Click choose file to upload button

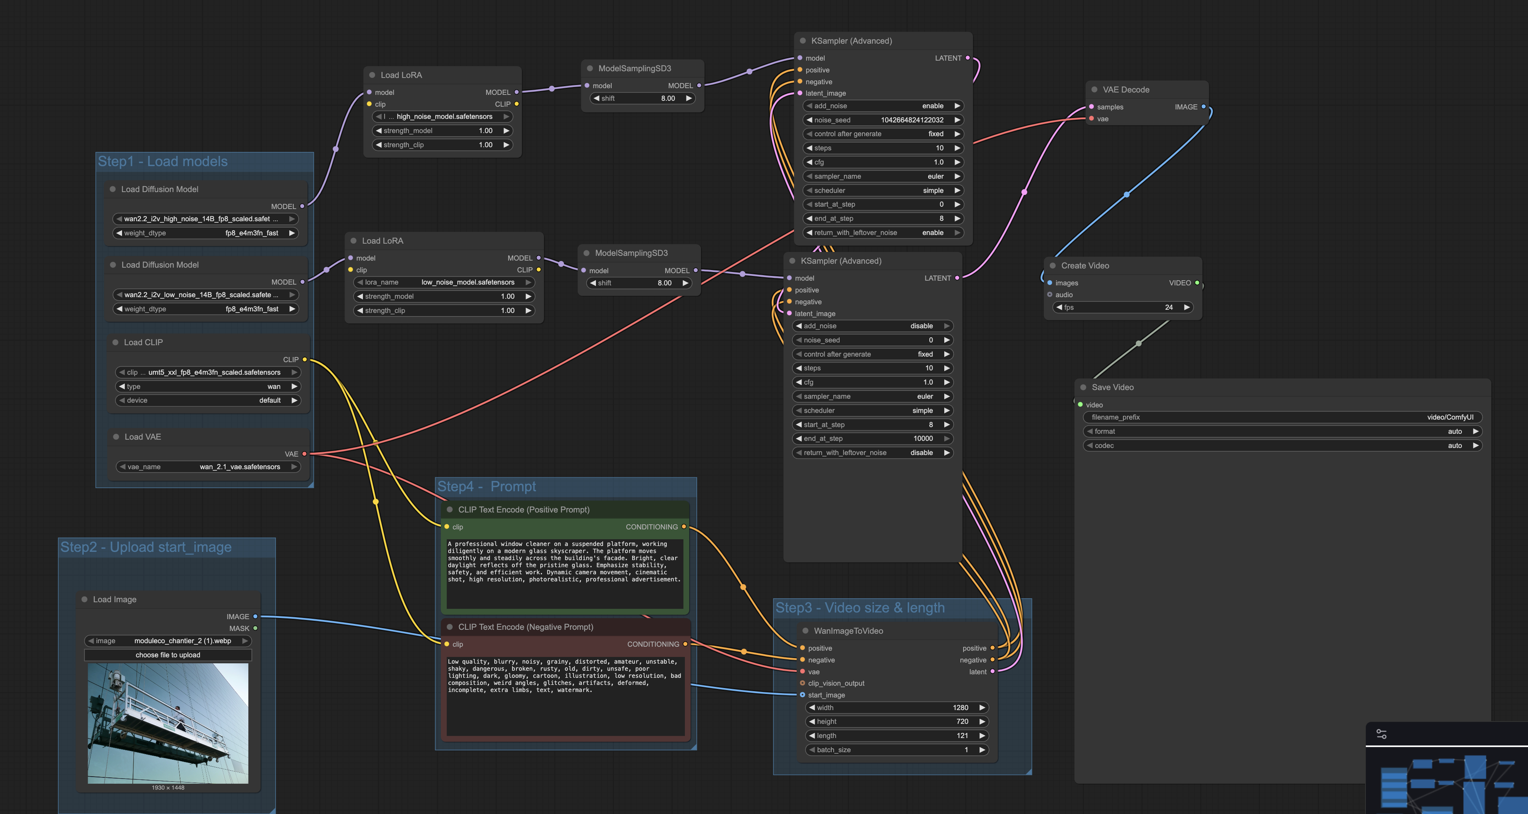click(168, 655)
